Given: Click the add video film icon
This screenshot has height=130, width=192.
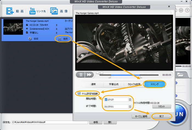Looking at the screenshot, I should coord(10,11).
